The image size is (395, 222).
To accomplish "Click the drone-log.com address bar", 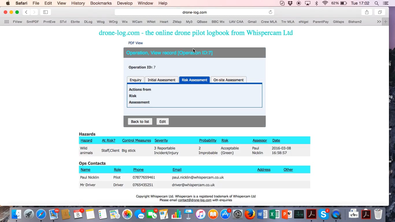I will click(x=194, y=12).
